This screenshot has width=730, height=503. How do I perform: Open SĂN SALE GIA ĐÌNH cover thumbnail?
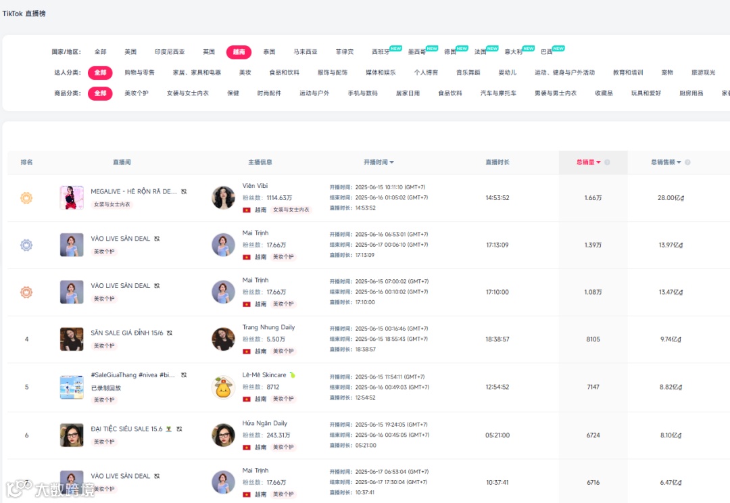[72, 339]
